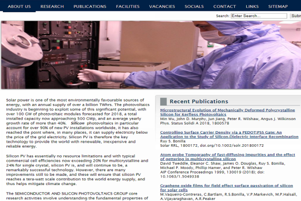301x201 pixels.
Task: Click the 'Search:' label
Action: pyautogui.click(x=223, y=16)
